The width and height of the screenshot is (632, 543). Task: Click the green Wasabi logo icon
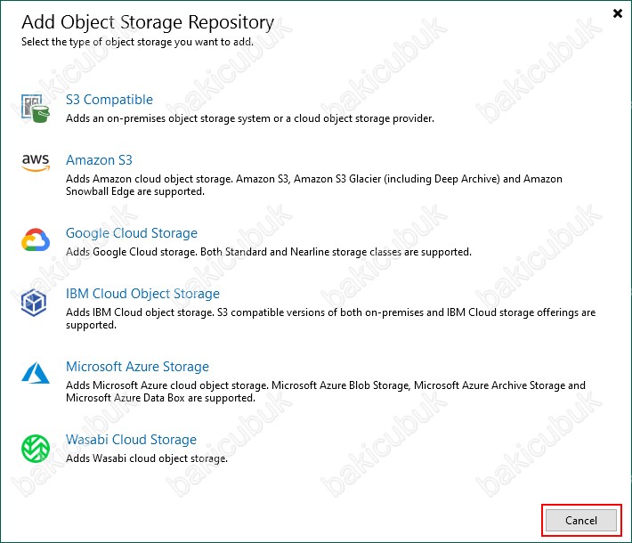(36, 449)
